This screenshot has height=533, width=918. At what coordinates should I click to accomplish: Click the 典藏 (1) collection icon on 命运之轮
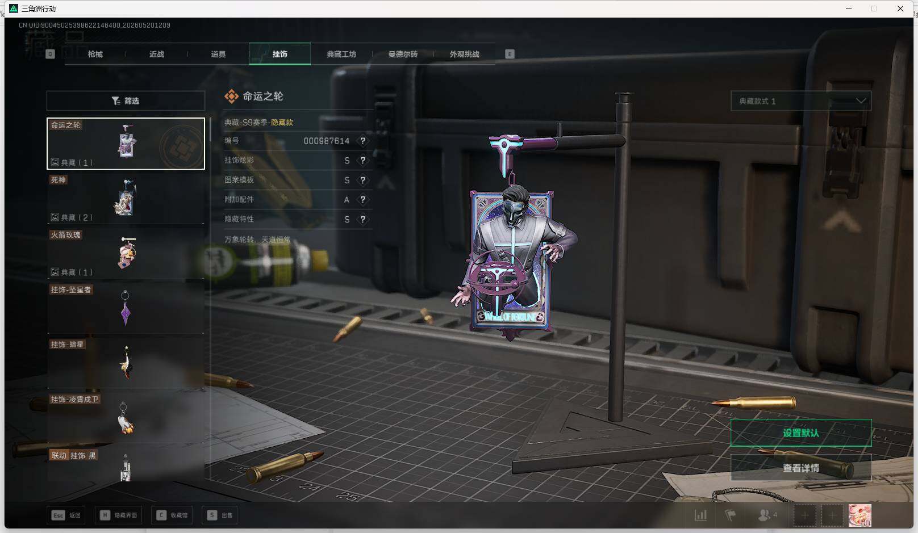[55, 162]
